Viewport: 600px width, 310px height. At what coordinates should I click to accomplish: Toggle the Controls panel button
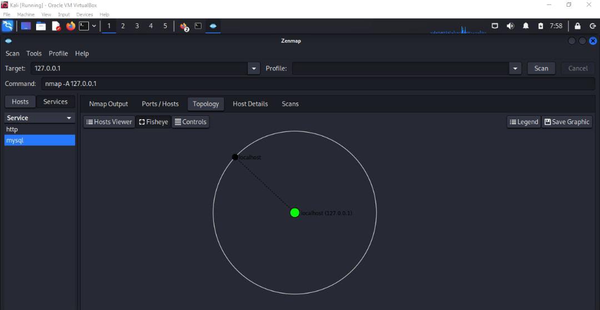pos(191,122)
